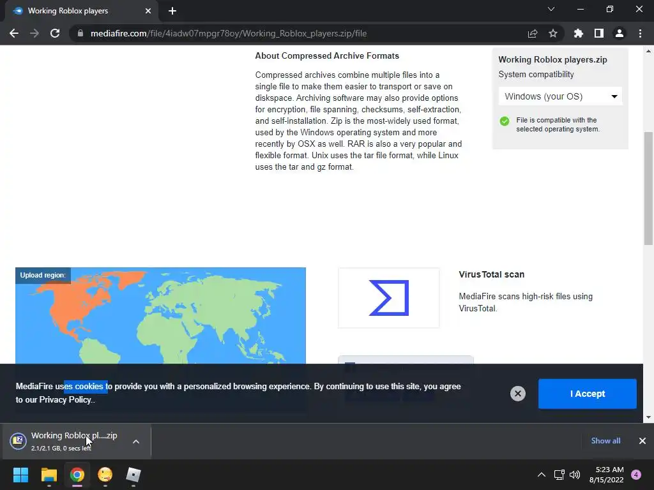The image size is (654, 490).
Task: Open the notification badge showing 4
Action: (636, 475)
